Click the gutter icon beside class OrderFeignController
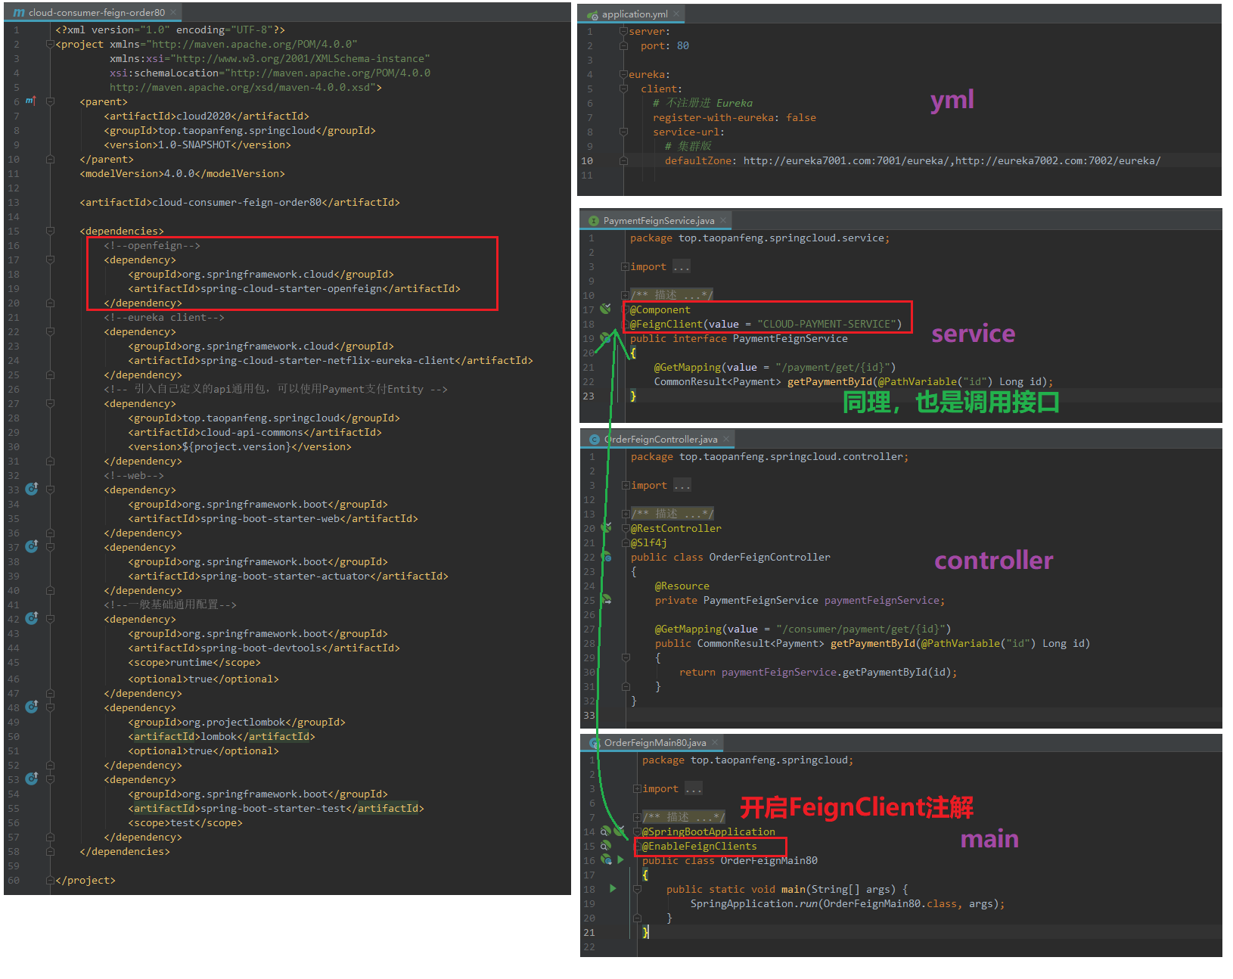The image size is (1233, 979). 606,557
